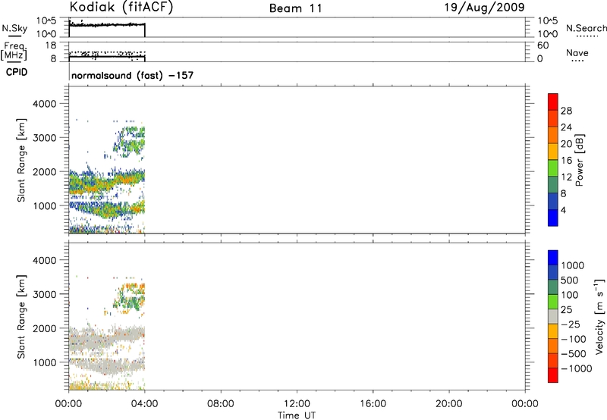Image resolution: width=607 pixels, height=420 pixels.
Task: Click the 'Time UT' axis label
Action: click(297, 415)
